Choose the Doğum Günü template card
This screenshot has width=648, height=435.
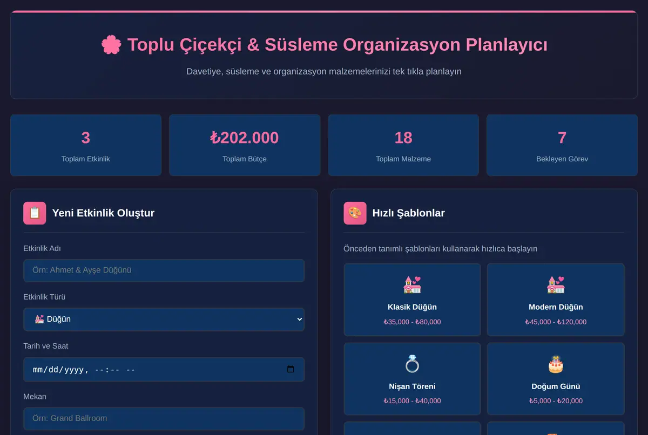(556, 379)
